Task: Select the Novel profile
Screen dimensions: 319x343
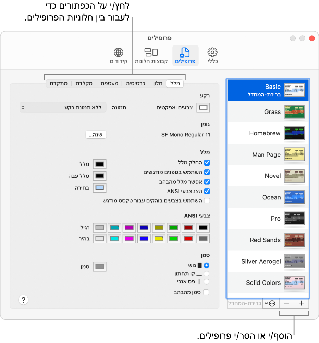Action: (x=268, y=176)
